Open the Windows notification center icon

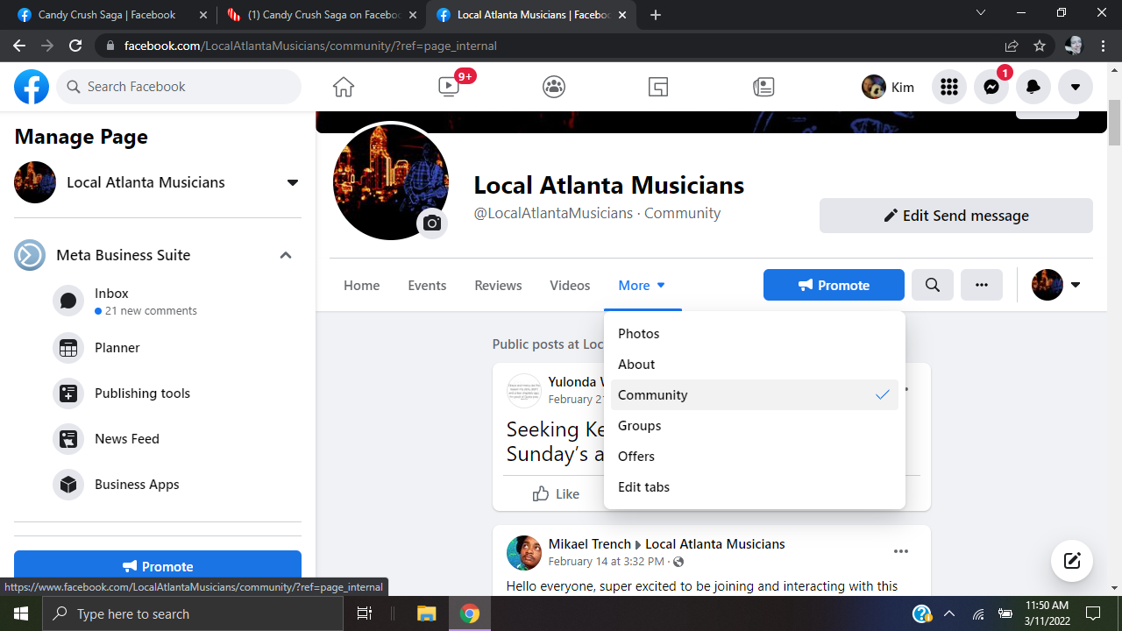[1093, 613]
